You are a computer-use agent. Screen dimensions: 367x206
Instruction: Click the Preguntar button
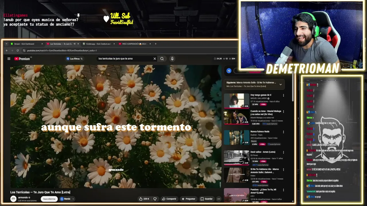188,199
